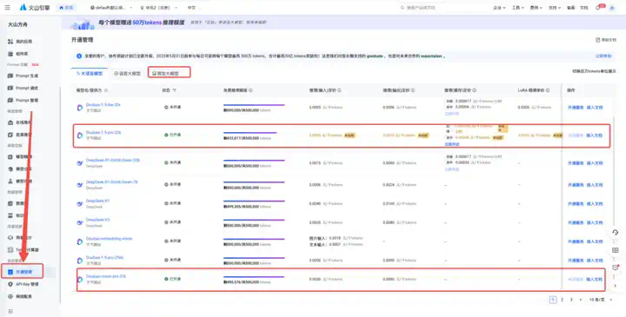The height and width of the screenshot is (317, 626).
Task: Click info icon beside 推理(输出)定价 header
Action: [x=413, y=90]
